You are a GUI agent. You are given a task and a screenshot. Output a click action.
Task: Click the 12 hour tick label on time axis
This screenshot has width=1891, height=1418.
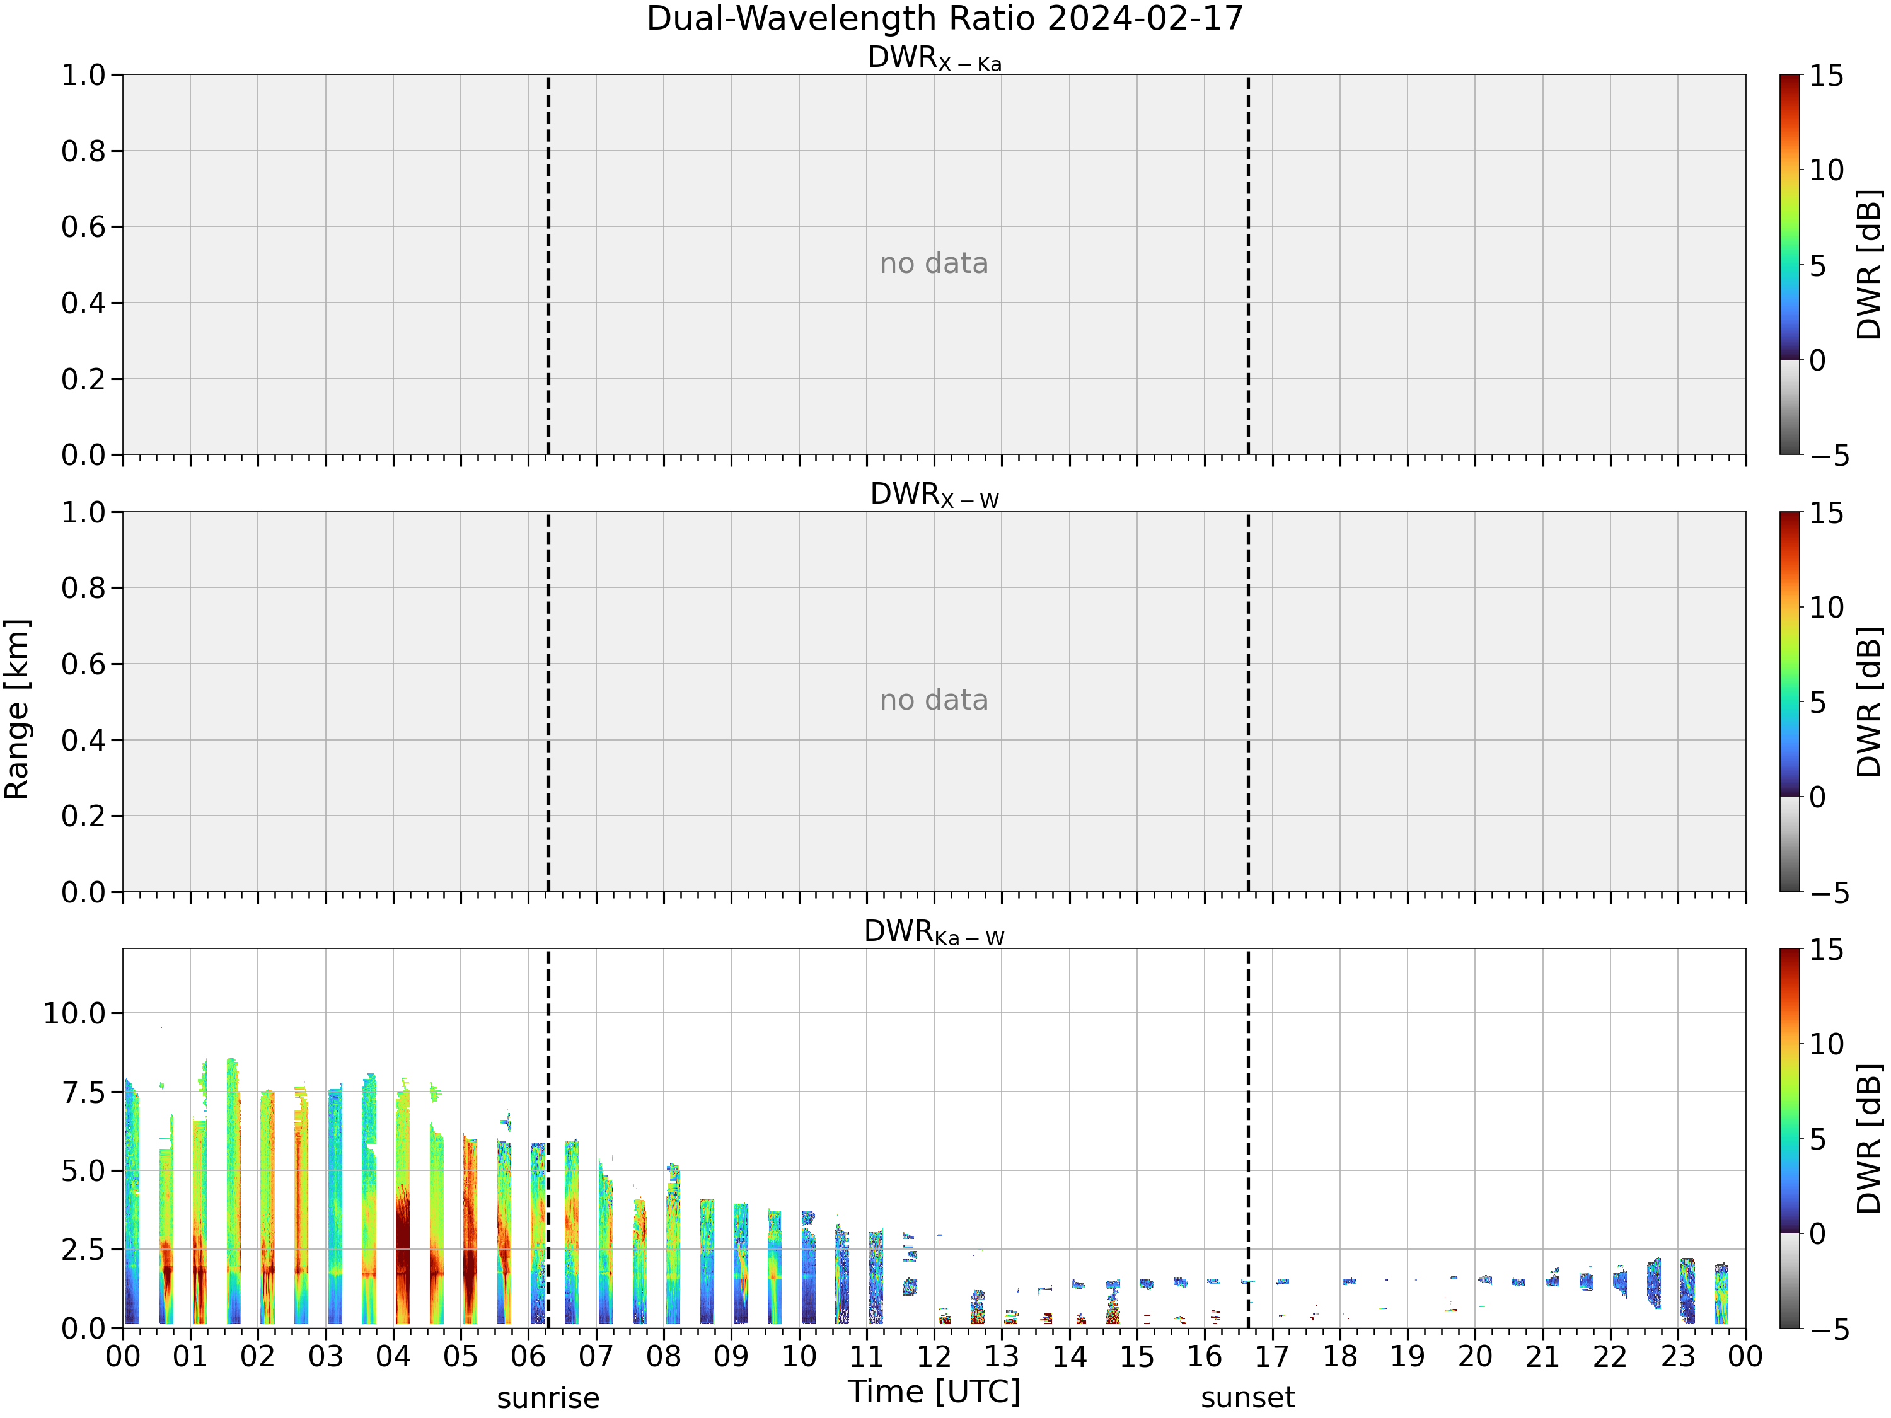934,1356
